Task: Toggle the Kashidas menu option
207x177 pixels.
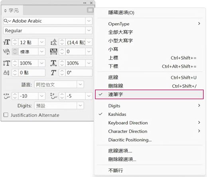Action: [x=149, y=114]
